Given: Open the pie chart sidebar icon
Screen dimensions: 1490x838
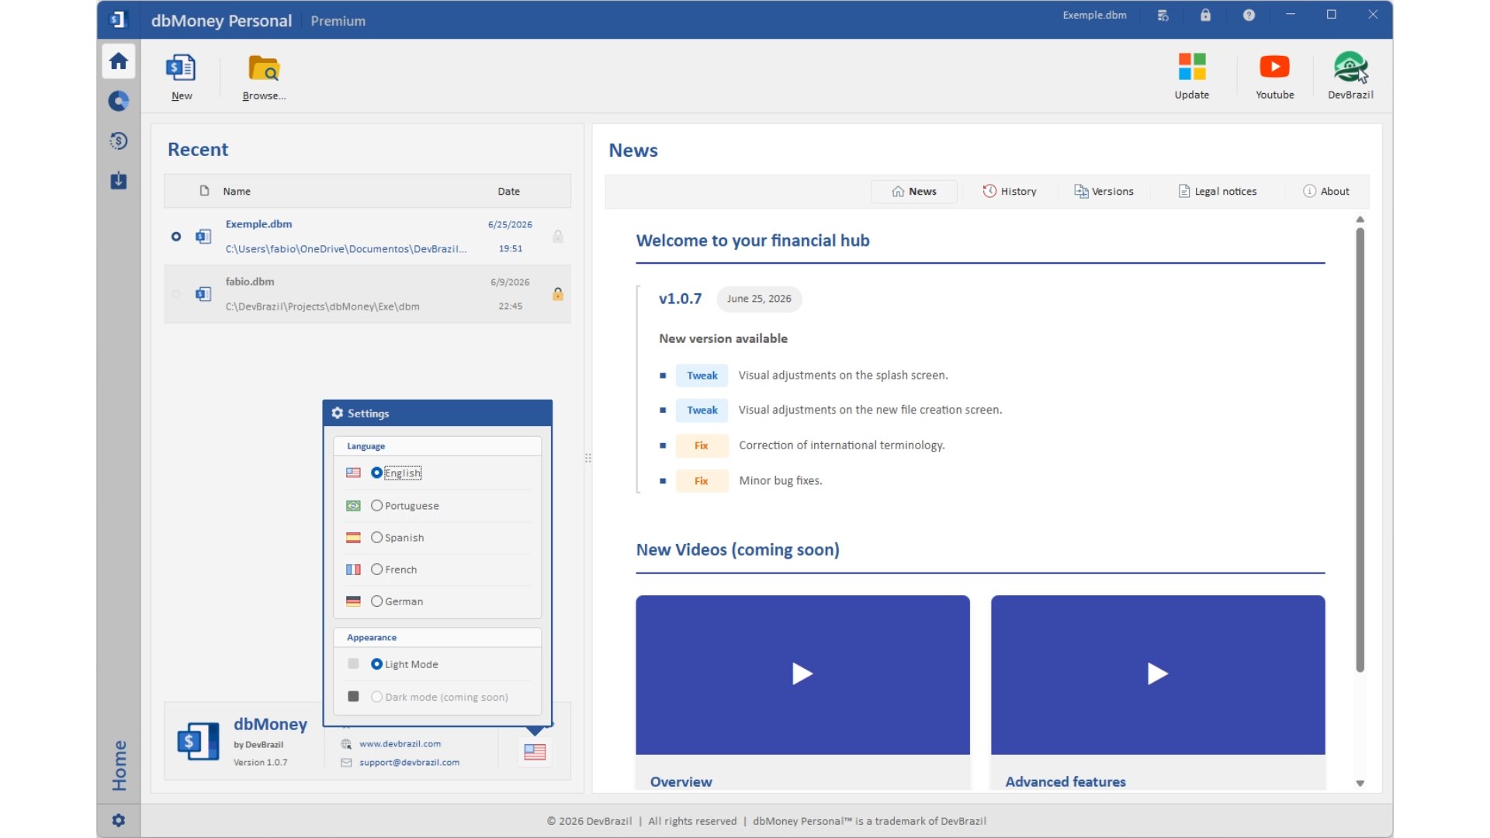Looking at the screenshot, I should click(118, 101).
